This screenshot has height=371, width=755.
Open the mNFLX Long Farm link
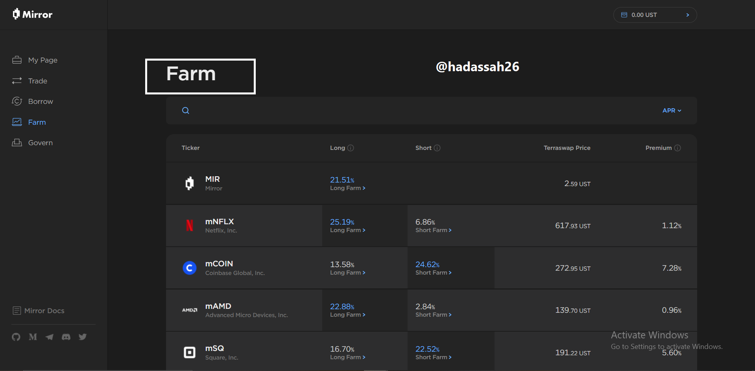[x=348, y=230]
